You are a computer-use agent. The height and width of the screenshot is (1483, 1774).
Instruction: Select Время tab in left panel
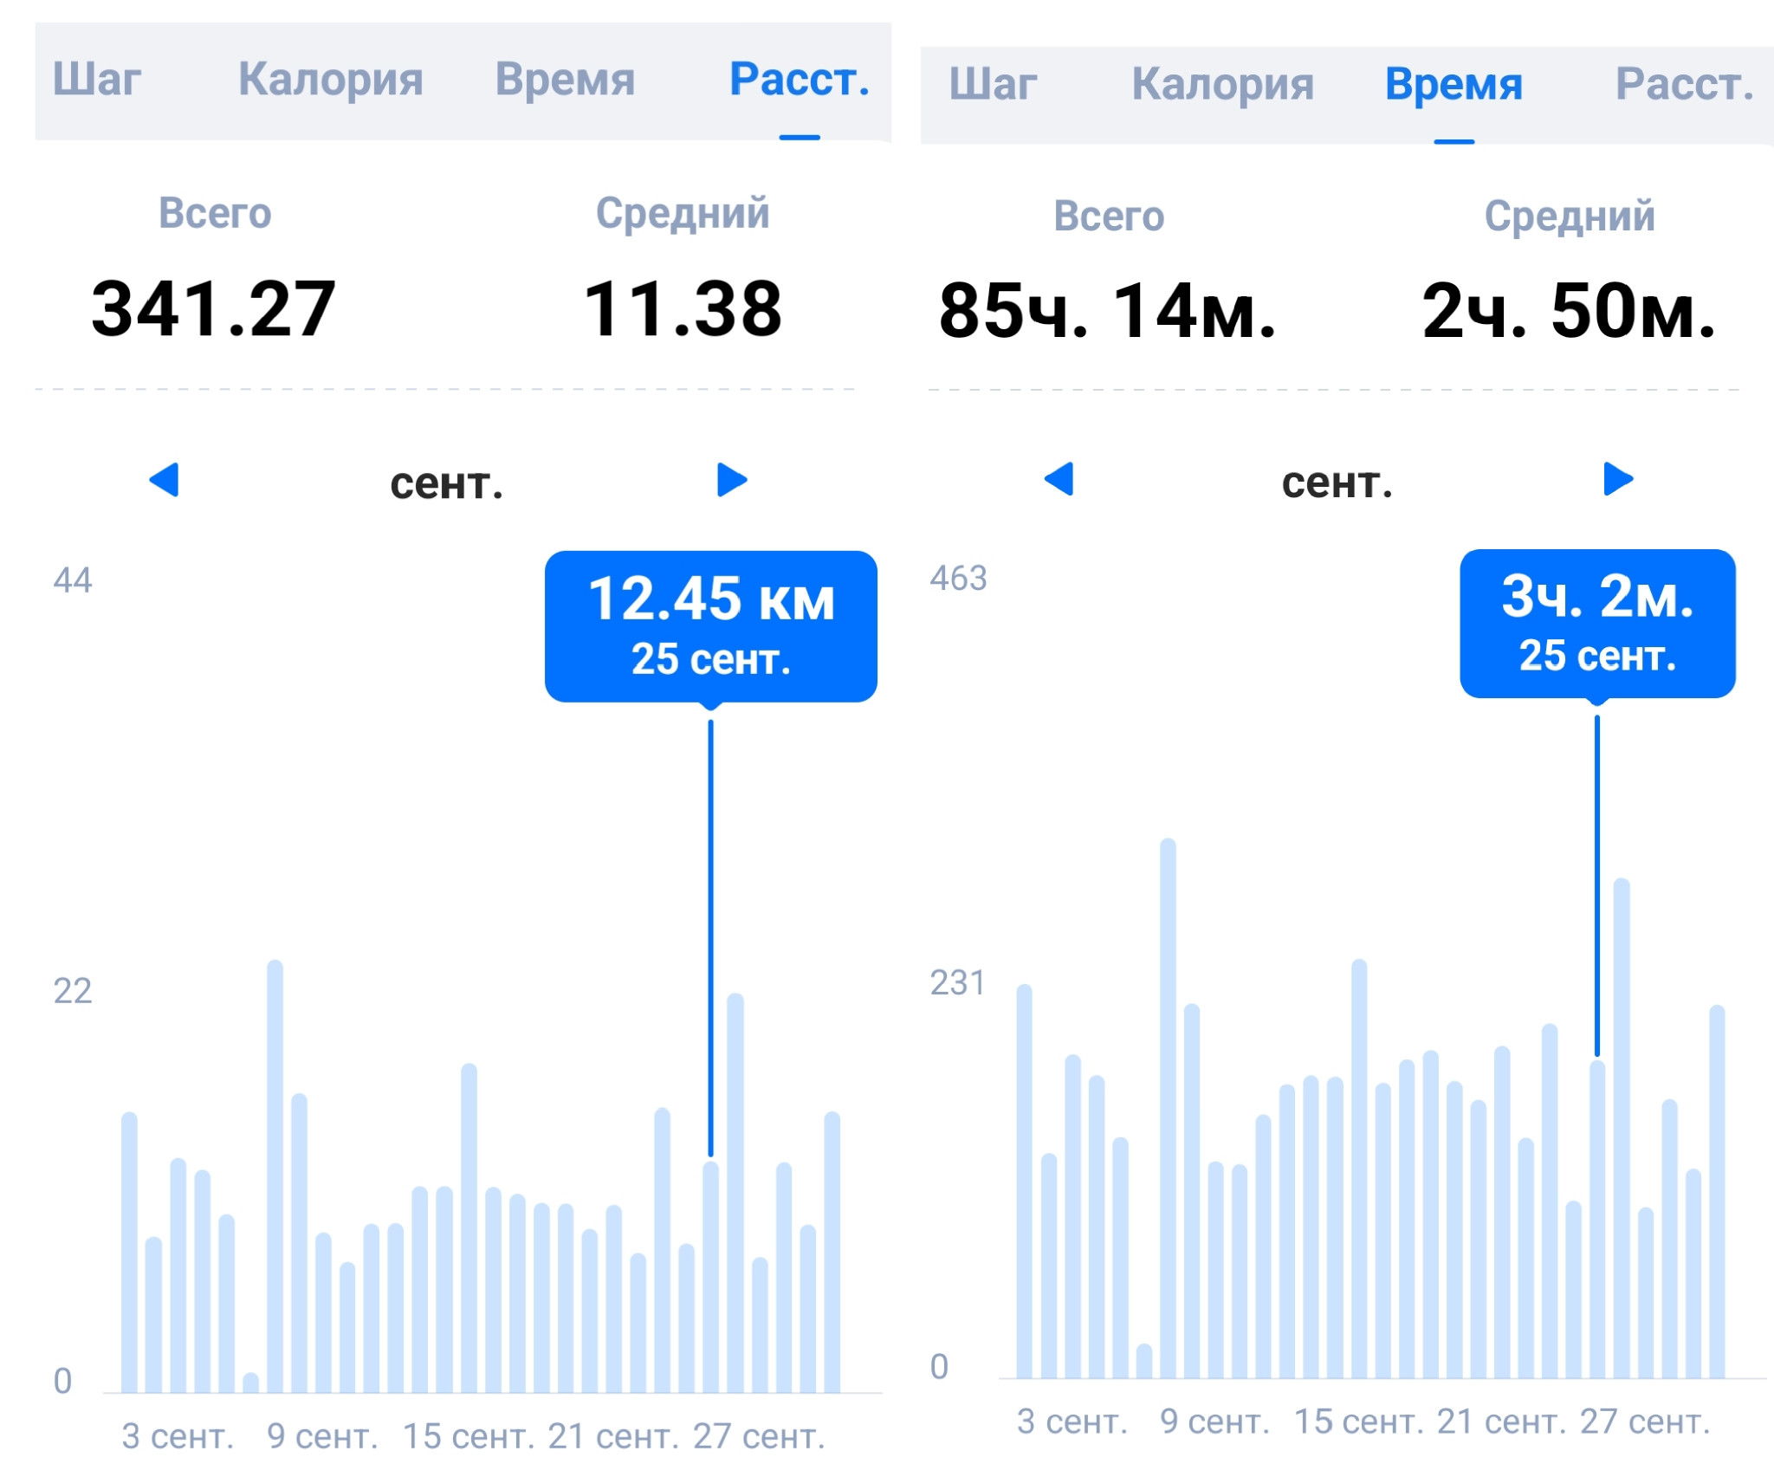(x=565, y=80)
